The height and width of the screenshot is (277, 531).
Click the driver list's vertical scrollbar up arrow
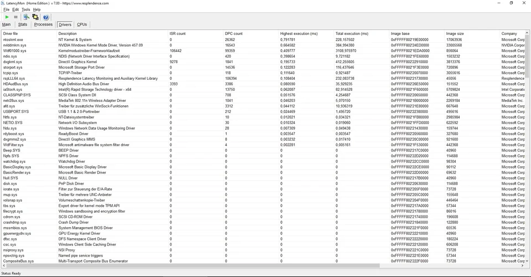527,33
